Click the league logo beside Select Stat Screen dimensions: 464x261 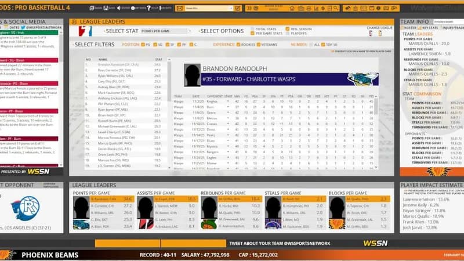pyautogui.click(x=85, y=31)
